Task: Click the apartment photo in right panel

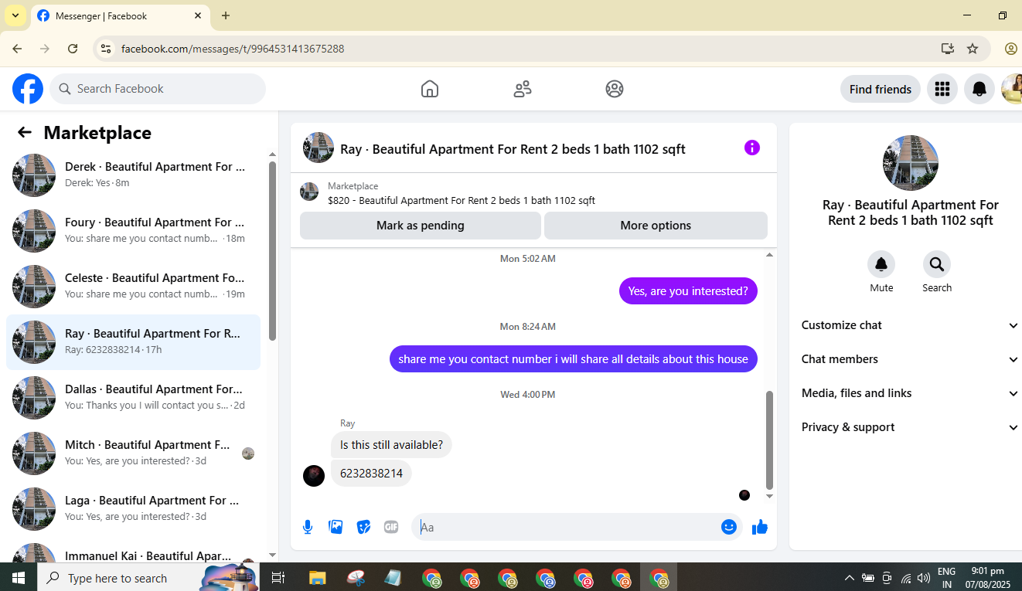Action: coord(911,163)
